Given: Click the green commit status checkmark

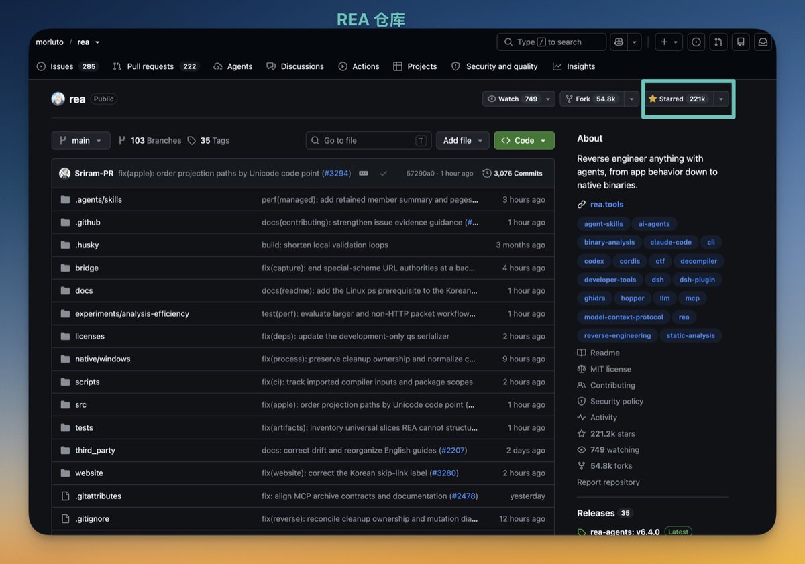Looking at the screenshot, I should click(x=383, y=173).
